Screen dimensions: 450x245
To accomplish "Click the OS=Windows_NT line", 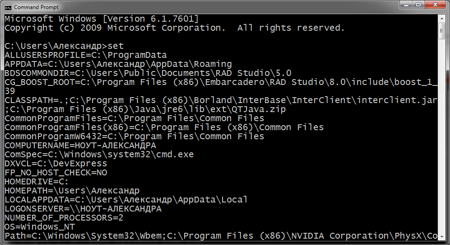I will tap(40, 227).
